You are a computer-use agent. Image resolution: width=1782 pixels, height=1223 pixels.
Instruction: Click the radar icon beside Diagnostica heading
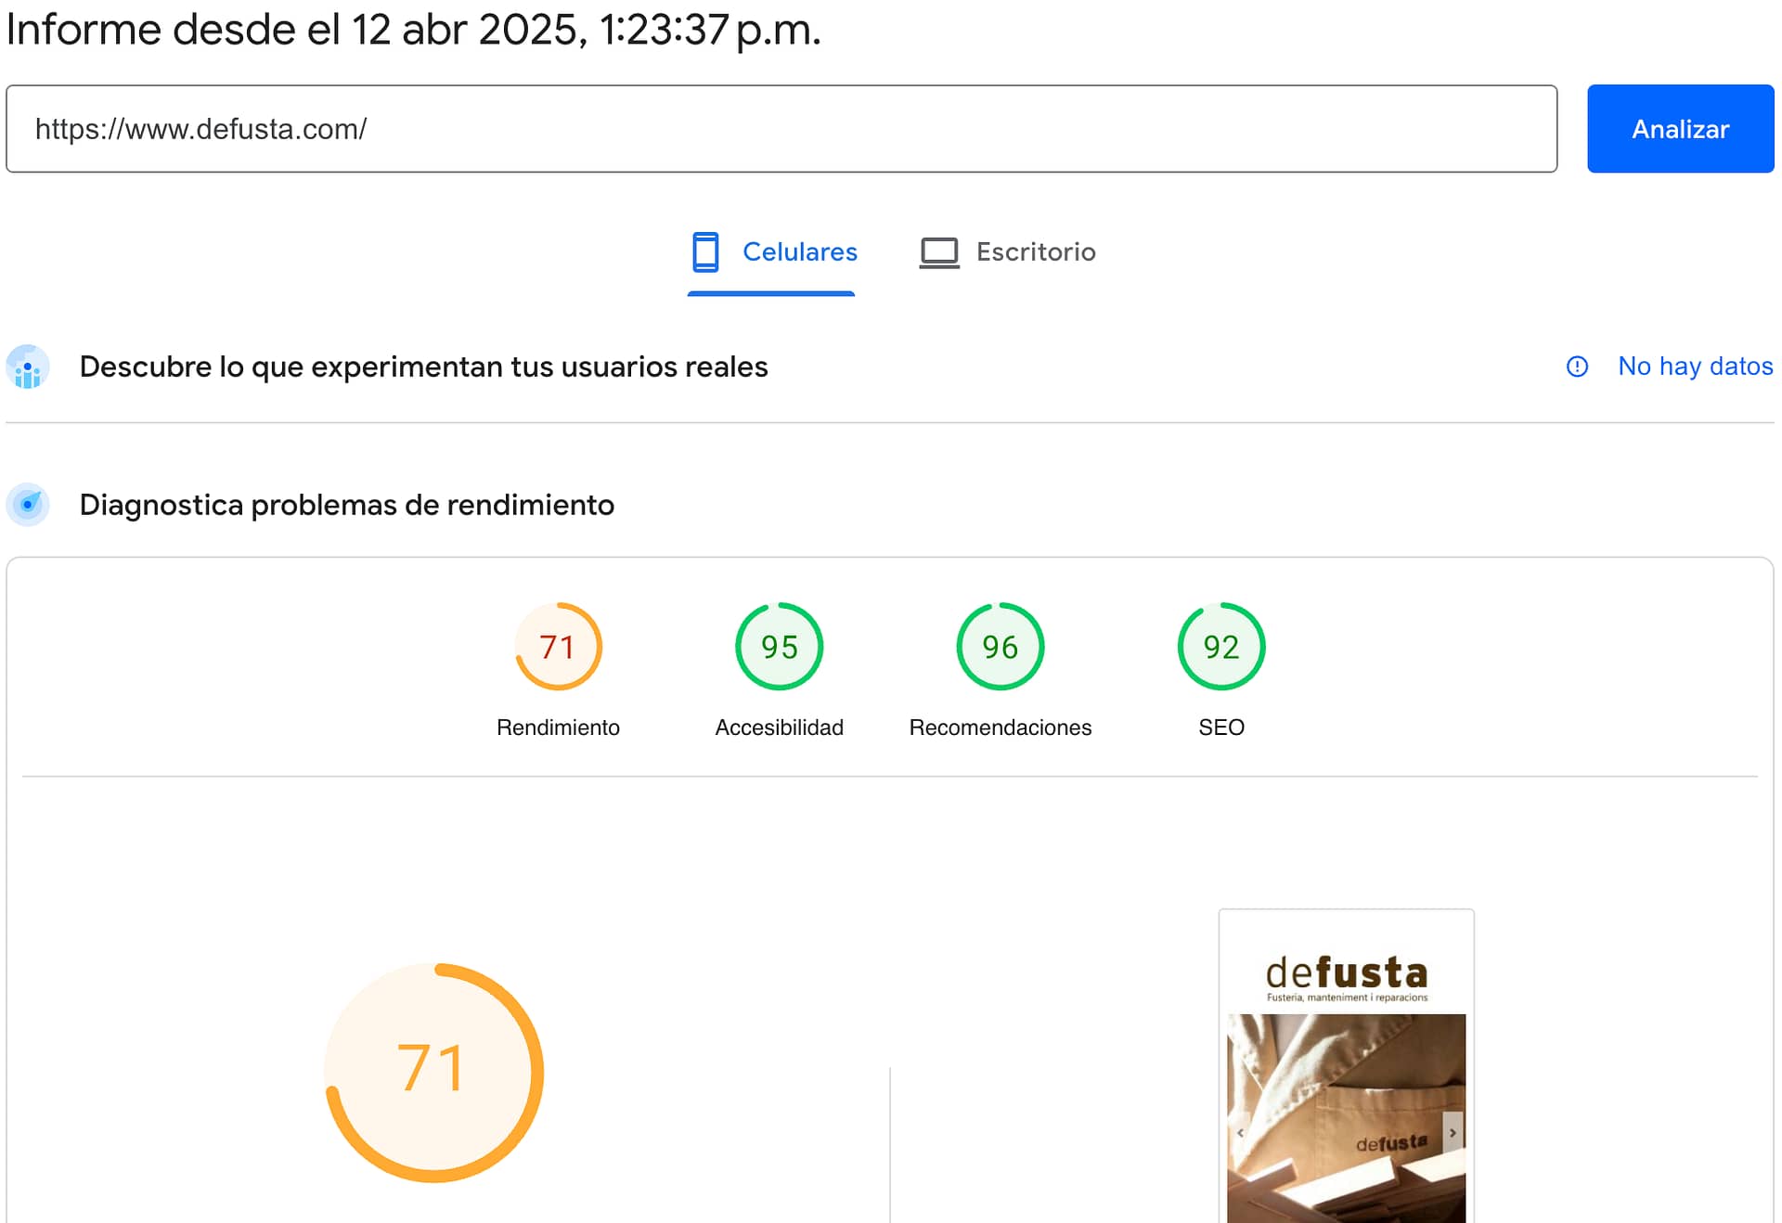pyautogui.click(x=28, y=505)
